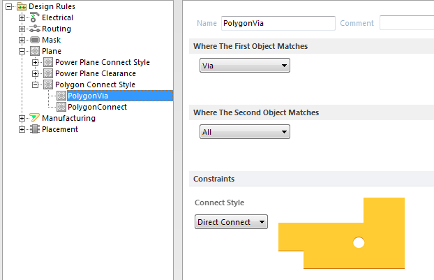The image size is (434, 280).
Task: Select the Power Plane Clearance item
Action: (x=96, y=73)
